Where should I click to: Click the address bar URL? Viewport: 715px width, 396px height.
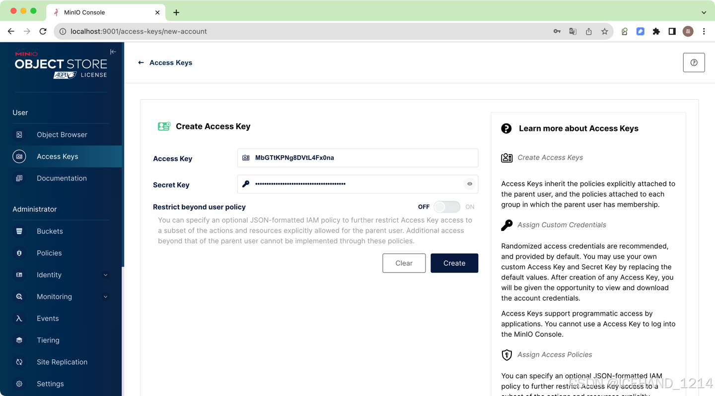(x=139, y=31)
